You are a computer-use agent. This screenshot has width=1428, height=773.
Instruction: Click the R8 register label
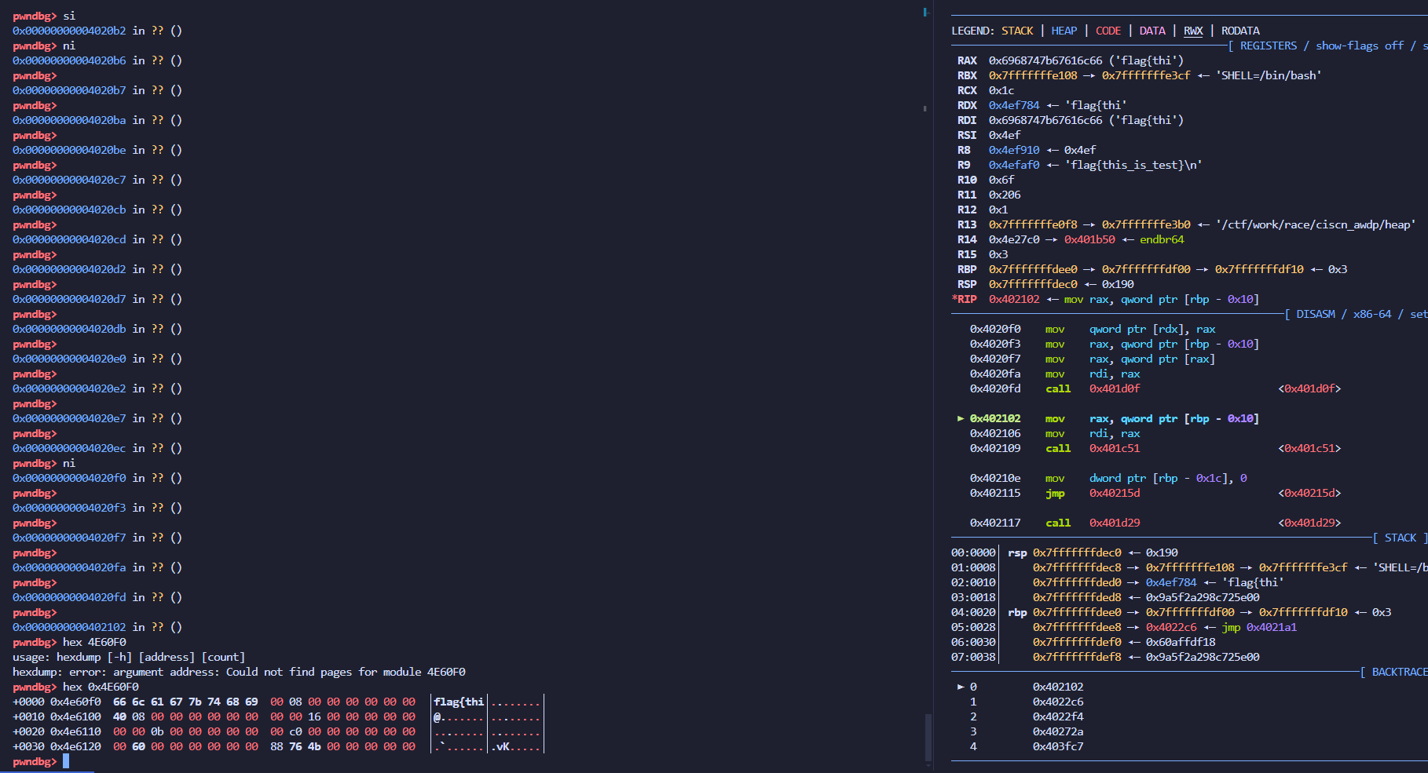(964, 150)
